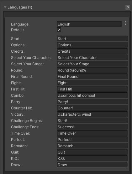Uncheck the Default language checkbox

(x=59, y=30)
